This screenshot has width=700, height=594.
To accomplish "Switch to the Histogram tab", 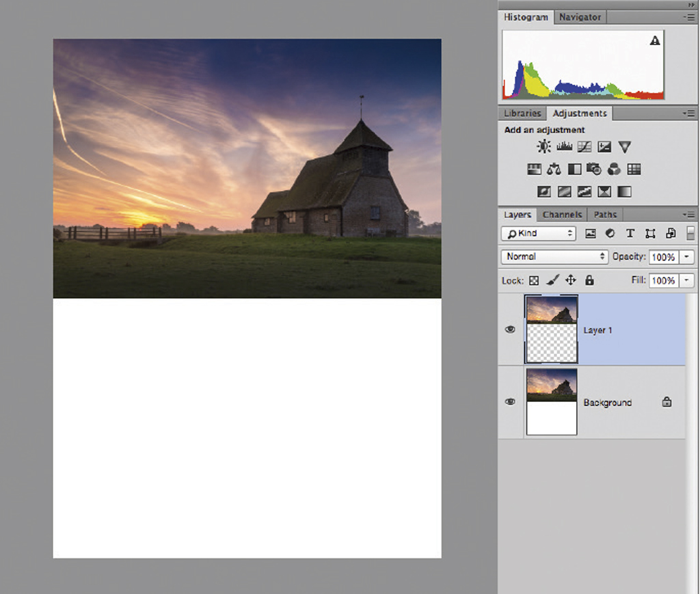I will pos(526,17).
